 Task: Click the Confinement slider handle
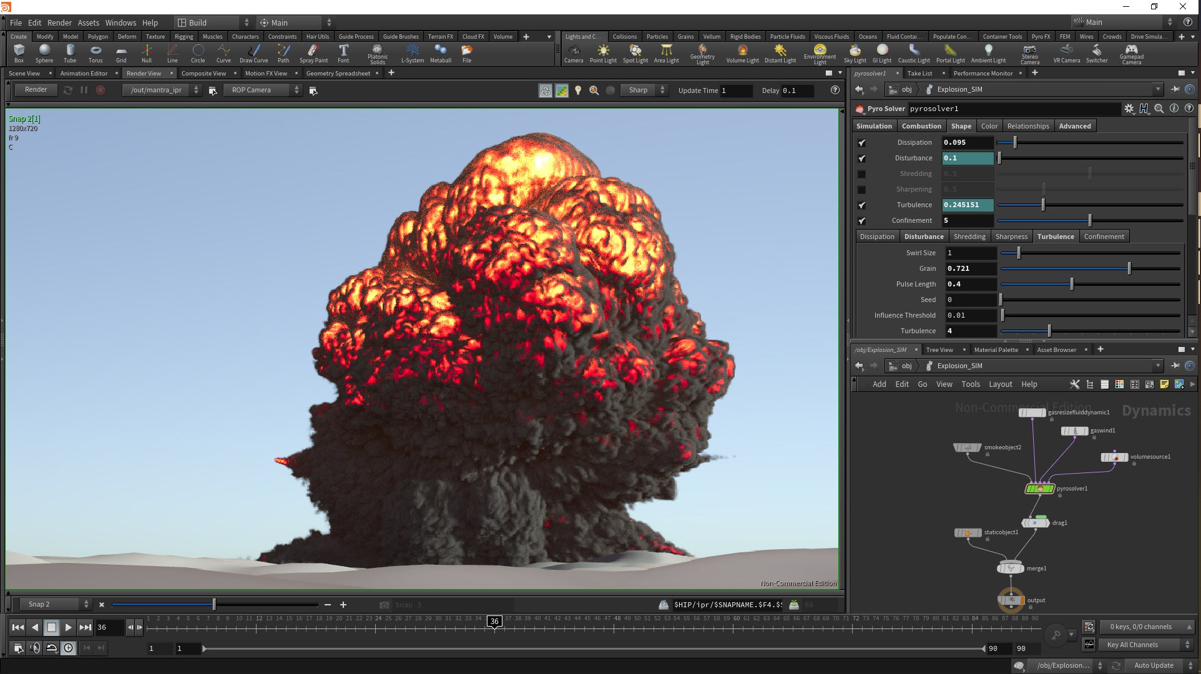pos(1090,221)
